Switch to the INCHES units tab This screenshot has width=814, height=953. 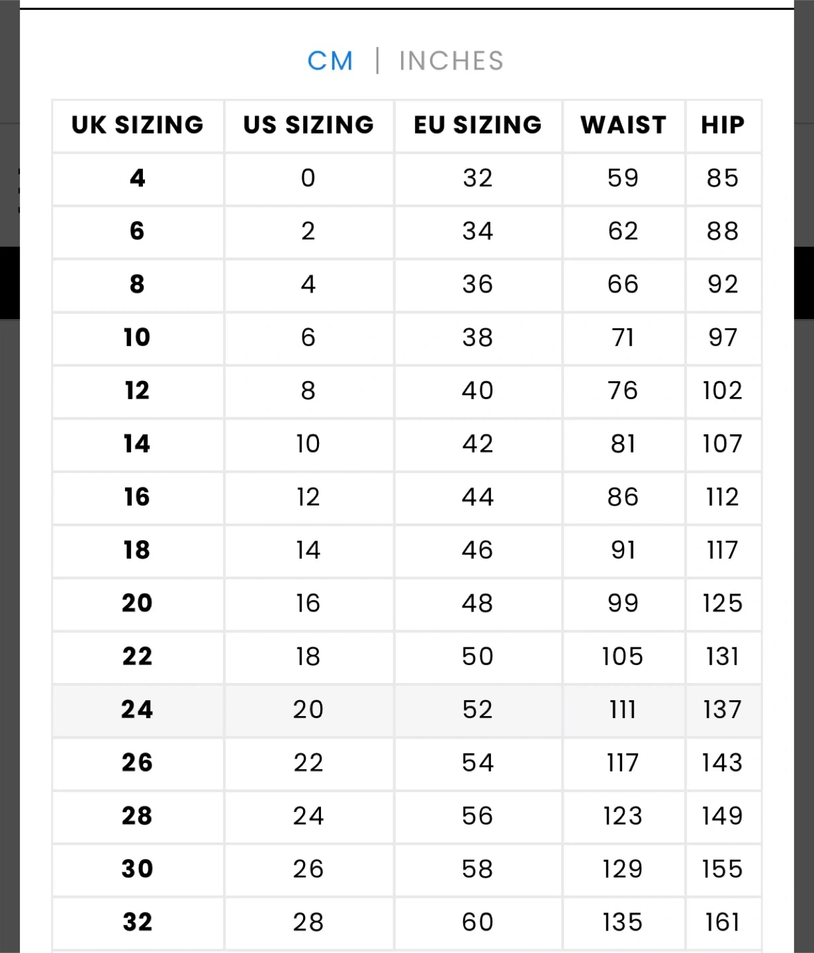(451, 61)
